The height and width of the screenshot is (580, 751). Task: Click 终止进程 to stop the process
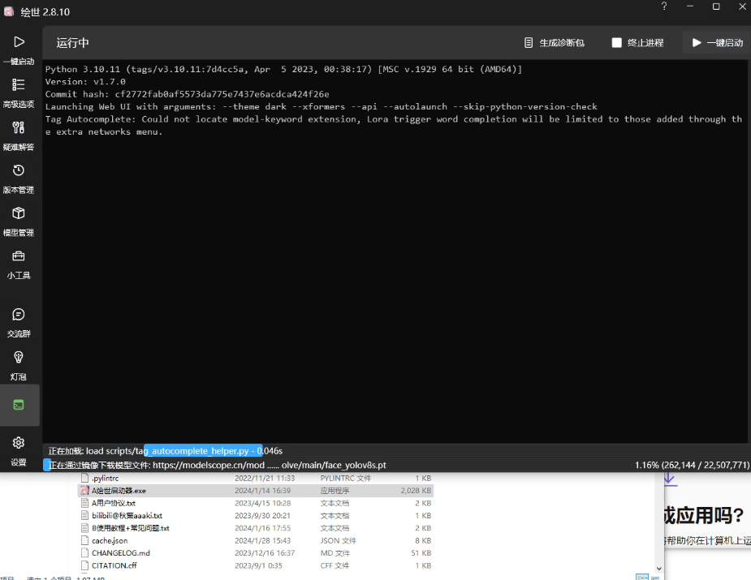[x=638, y=43]
